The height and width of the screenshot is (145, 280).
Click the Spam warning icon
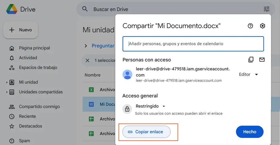[12, 141]
